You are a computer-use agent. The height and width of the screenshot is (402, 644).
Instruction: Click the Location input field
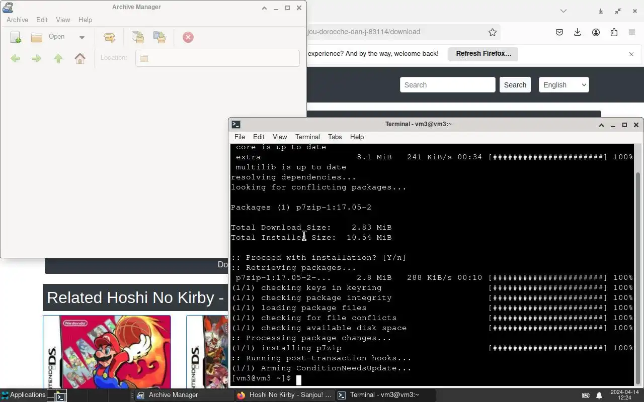[x=217, y=58]
